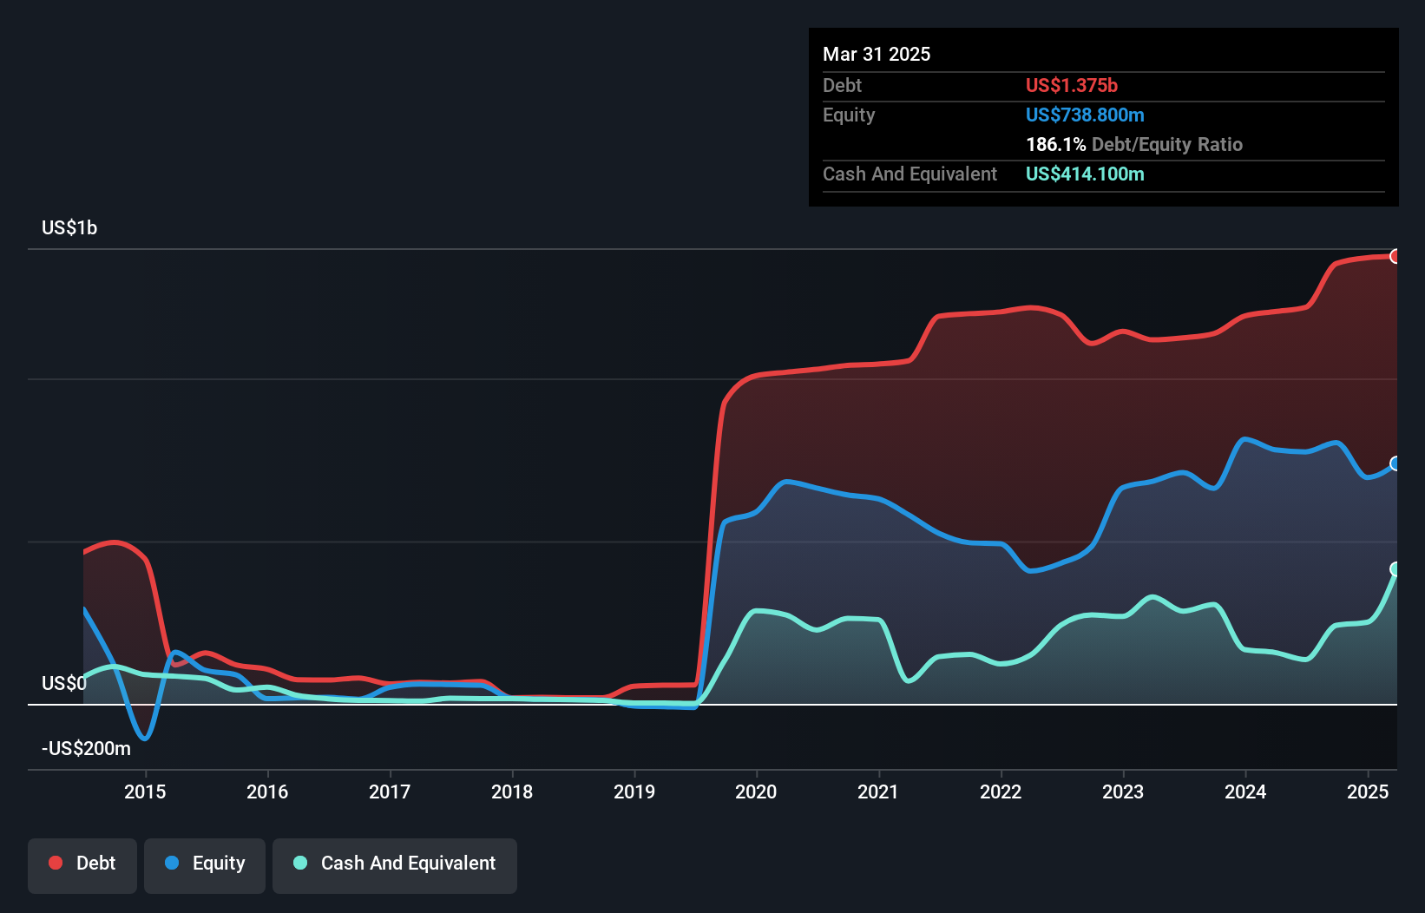Viewport: 1425px width, 913px height.
Task: Click the US$738.800m equity value in tooltip
Action: (x=1085, y=115)
